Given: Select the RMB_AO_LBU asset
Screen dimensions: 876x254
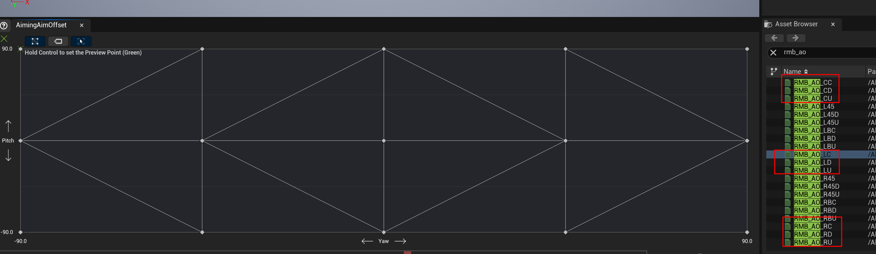Looking at the screenshot, I should [x=814, y=147].
